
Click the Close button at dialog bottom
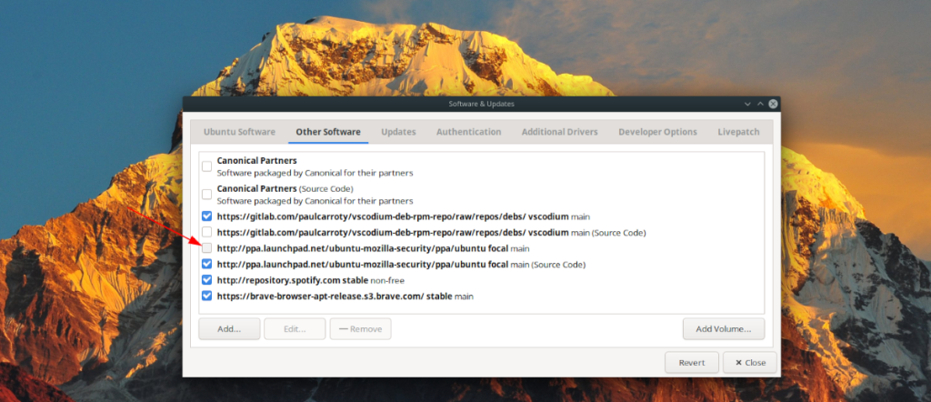tap(750, 363)
